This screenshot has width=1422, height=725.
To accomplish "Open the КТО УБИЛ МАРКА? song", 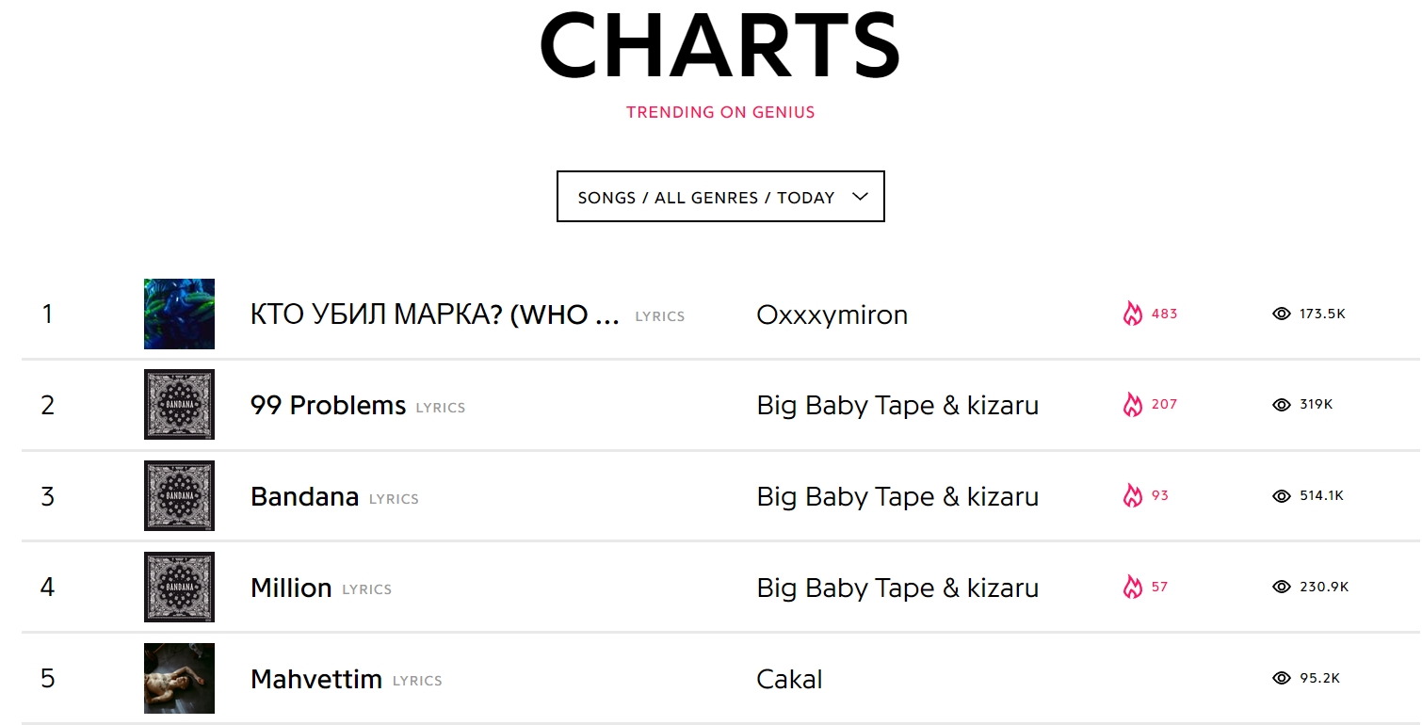I will [434, 314].
